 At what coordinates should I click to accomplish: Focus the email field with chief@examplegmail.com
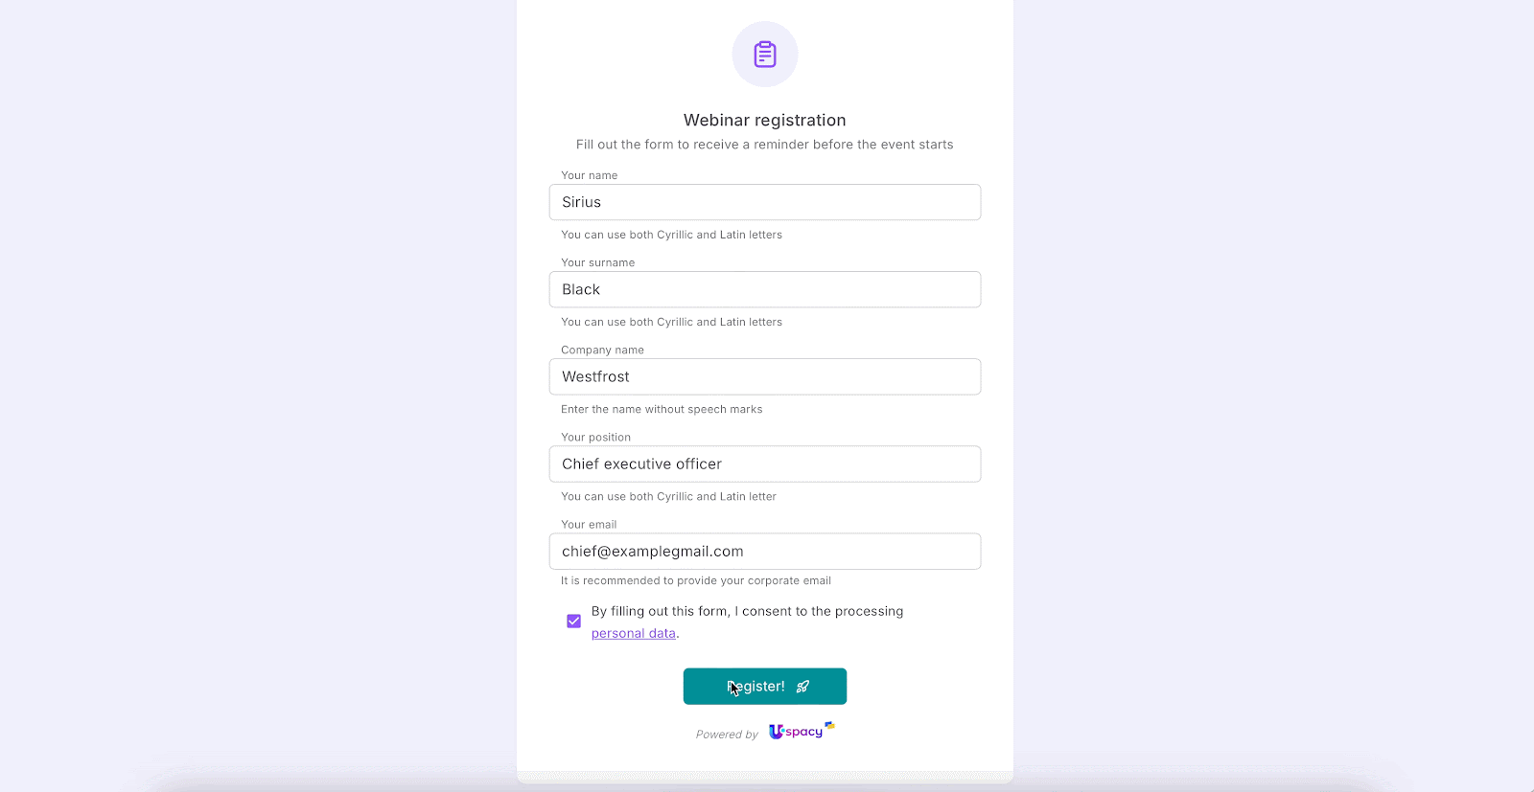[x=764, y=552]
